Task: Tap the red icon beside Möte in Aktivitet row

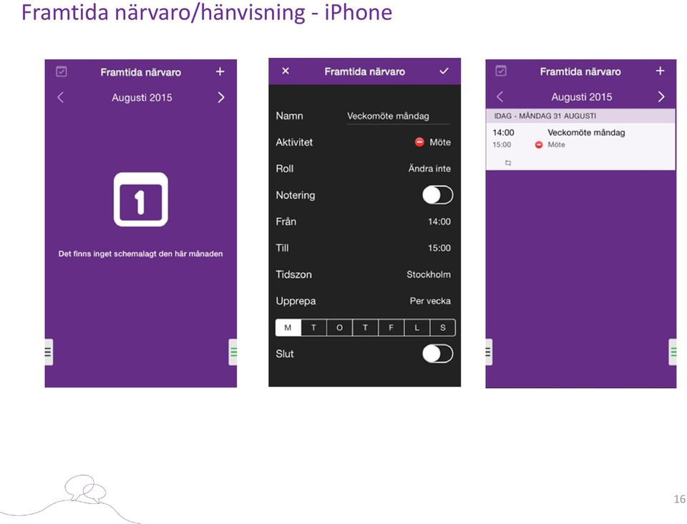Action: coord(419,142)
